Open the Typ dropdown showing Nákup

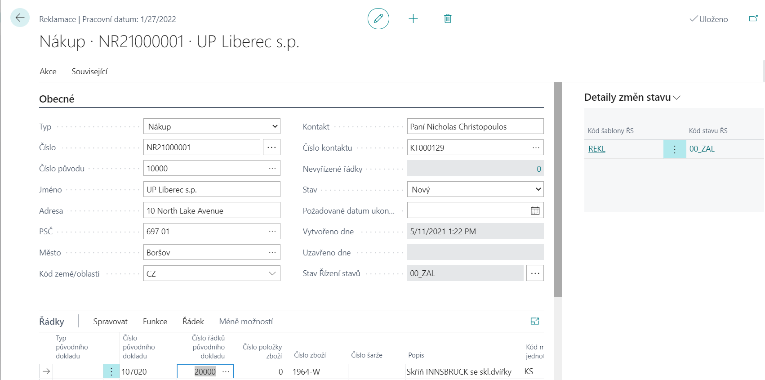[x=212, y=126]
